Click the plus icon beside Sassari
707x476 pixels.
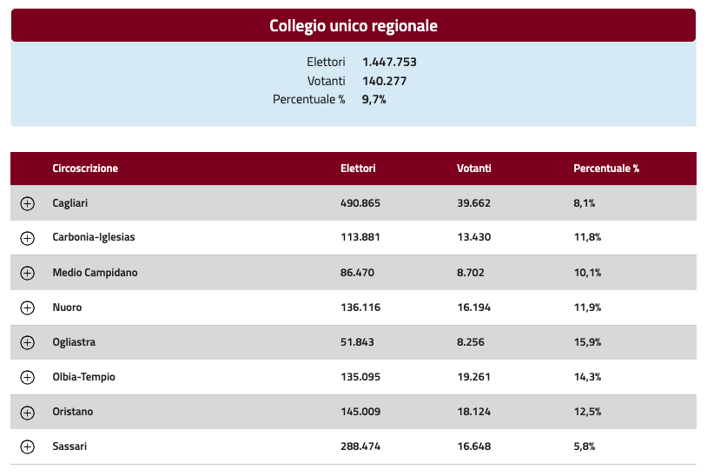pos(28,446)
